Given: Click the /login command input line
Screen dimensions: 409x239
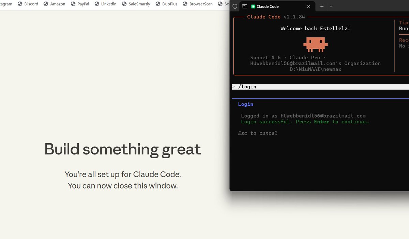Looking at the screenshot, I should [320, 87].
